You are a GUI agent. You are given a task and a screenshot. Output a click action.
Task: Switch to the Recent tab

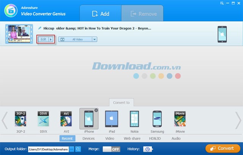pos(67,138)
